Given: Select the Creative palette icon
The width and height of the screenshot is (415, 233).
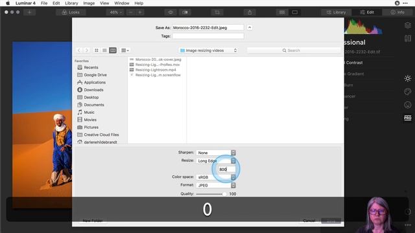Looking at the screenshot, I should pos(408,91).
